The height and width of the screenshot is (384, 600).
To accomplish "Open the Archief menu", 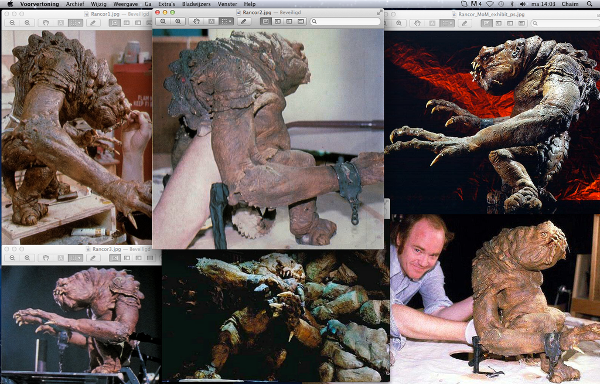I will pyautogui.click(x=75, y=4).
